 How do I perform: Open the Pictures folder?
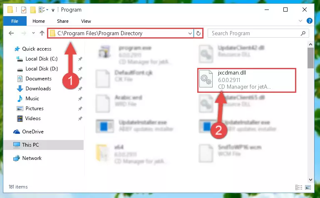[34, 109]
